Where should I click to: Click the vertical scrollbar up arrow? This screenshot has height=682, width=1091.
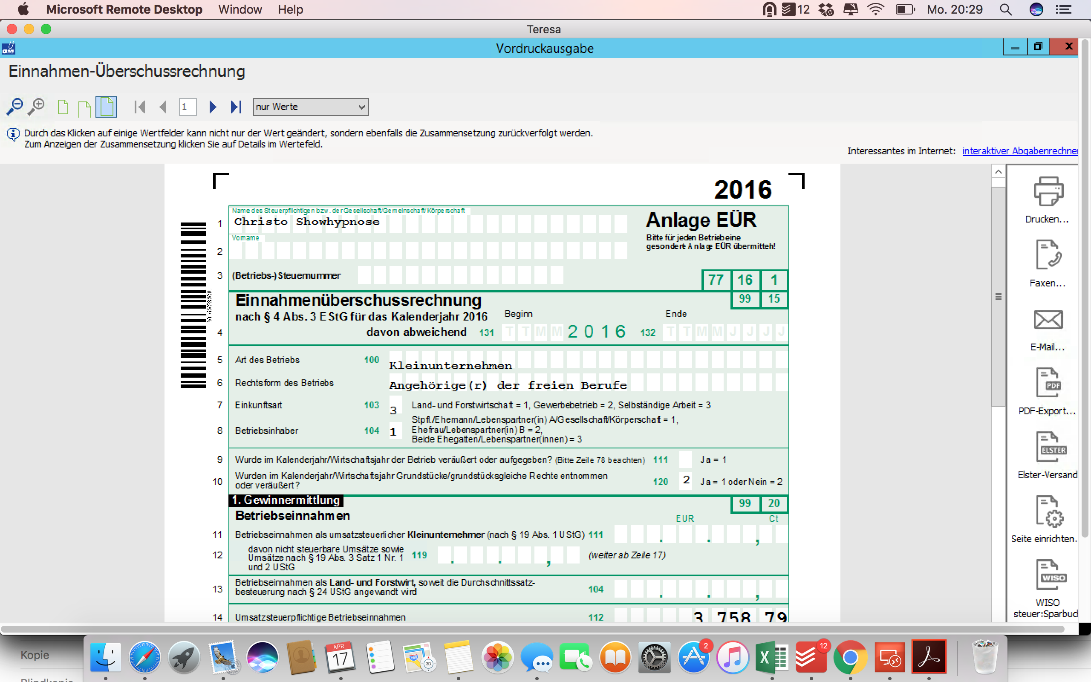(998, 171)
